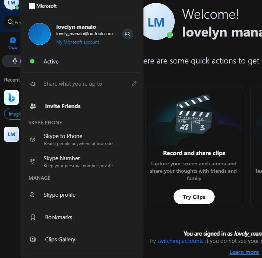262x258 pixels.
Task: Click the Skype Number phone icon
Action: click(32, 161)
